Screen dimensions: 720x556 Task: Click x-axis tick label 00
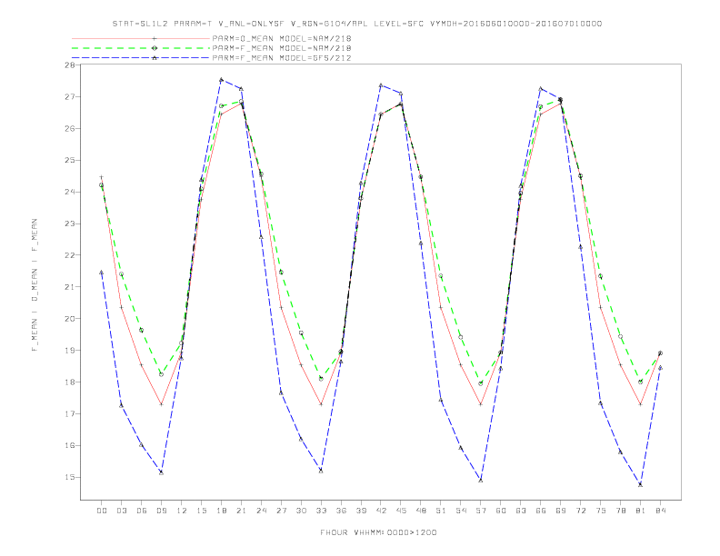point(102,511)
